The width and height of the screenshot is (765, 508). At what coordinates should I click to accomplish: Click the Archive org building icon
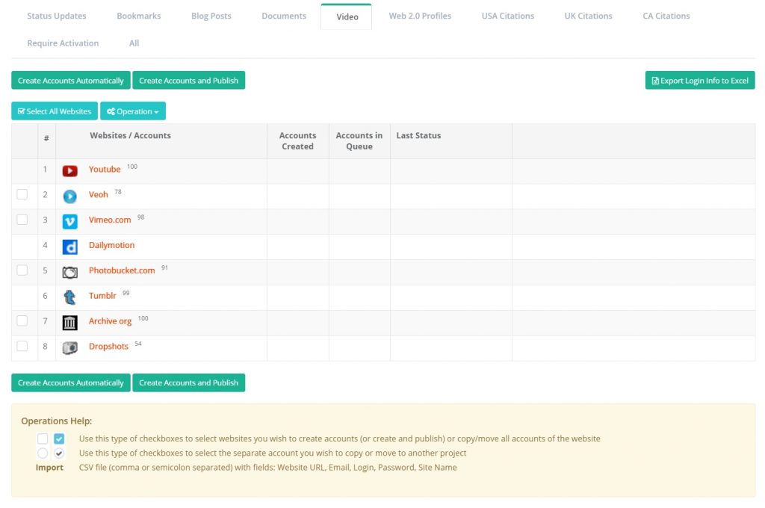pos(69,323)
